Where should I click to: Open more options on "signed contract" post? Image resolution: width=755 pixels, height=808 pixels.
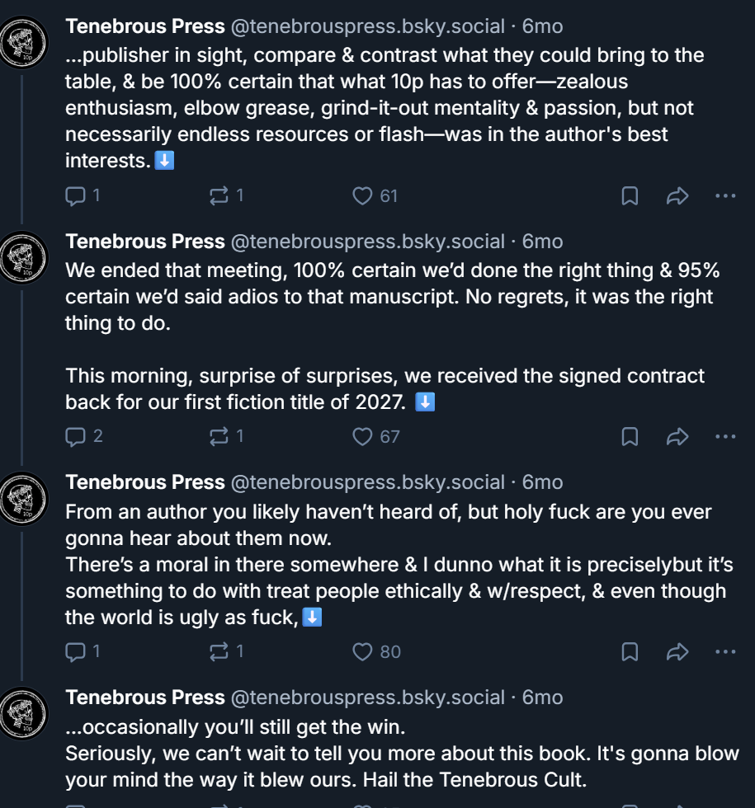(725, 436)
